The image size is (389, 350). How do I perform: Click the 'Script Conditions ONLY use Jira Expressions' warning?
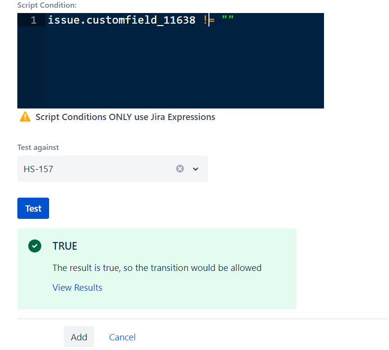point(125,117)
